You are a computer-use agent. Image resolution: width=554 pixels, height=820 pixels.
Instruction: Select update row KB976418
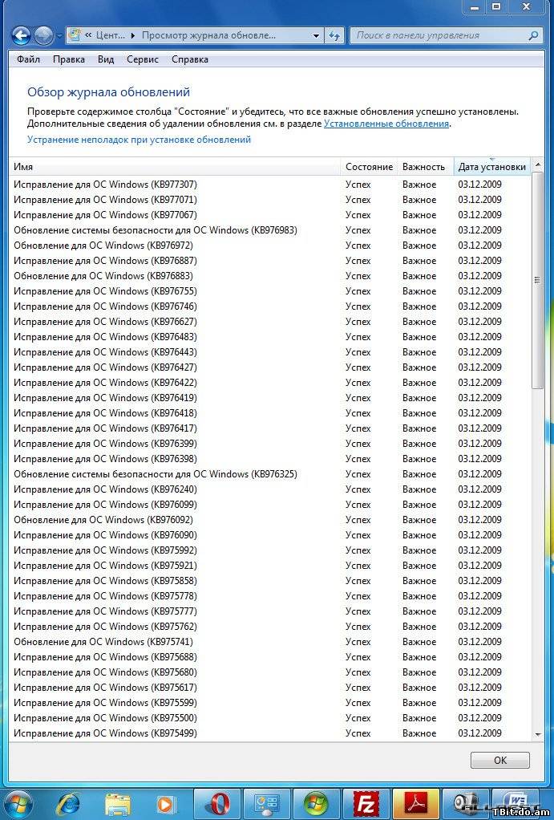tap(269, 413)
